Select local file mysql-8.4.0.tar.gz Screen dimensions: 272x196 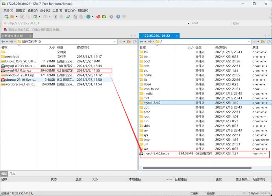56,71
